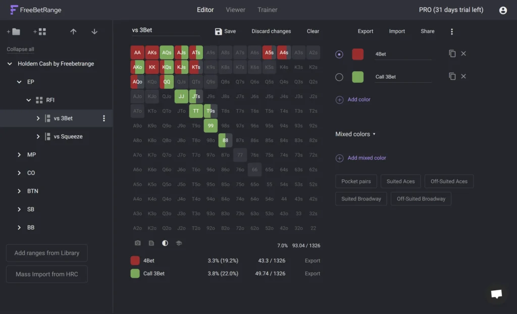Select the Suited Broadway preset button

click(361, 199)
